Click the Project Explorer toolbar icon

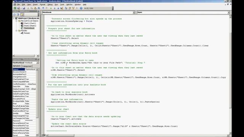tap(66, 8)
